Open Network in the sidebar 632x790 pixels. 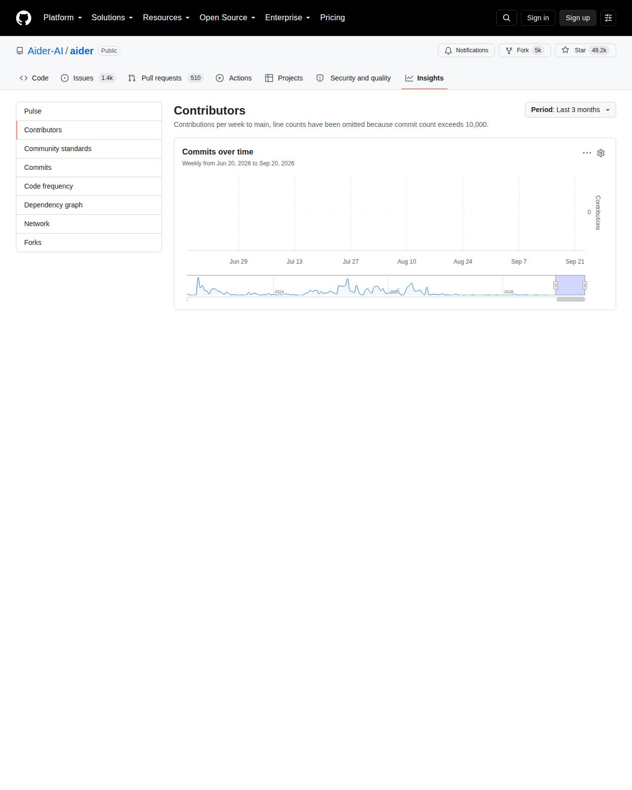(x=89, y=224)
